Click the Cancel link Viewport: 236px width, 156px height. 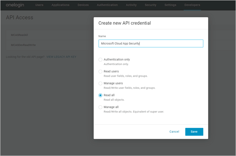(174, 132)
